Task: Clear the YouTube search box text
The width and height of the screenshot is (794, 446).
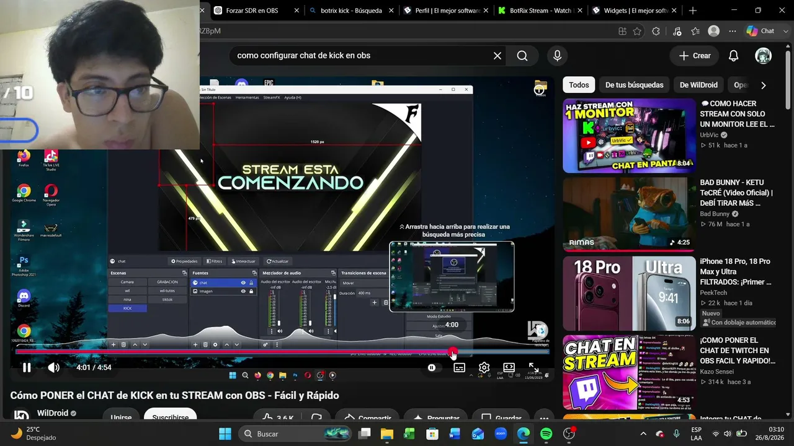Action: [497, 56]
